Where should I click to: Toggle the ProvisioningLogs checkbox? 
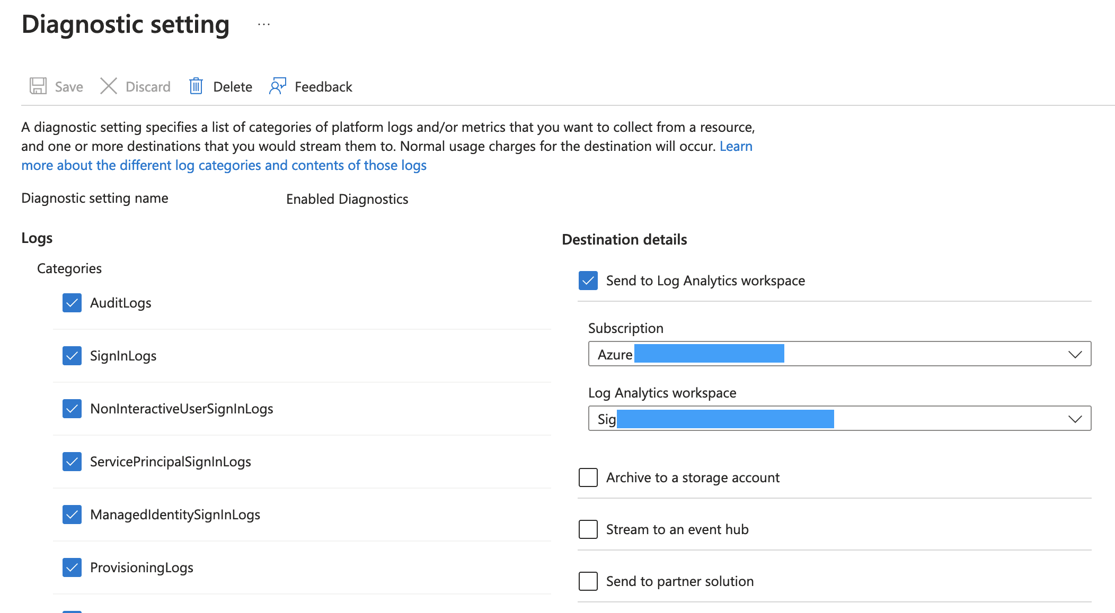(x=72, y=567)
